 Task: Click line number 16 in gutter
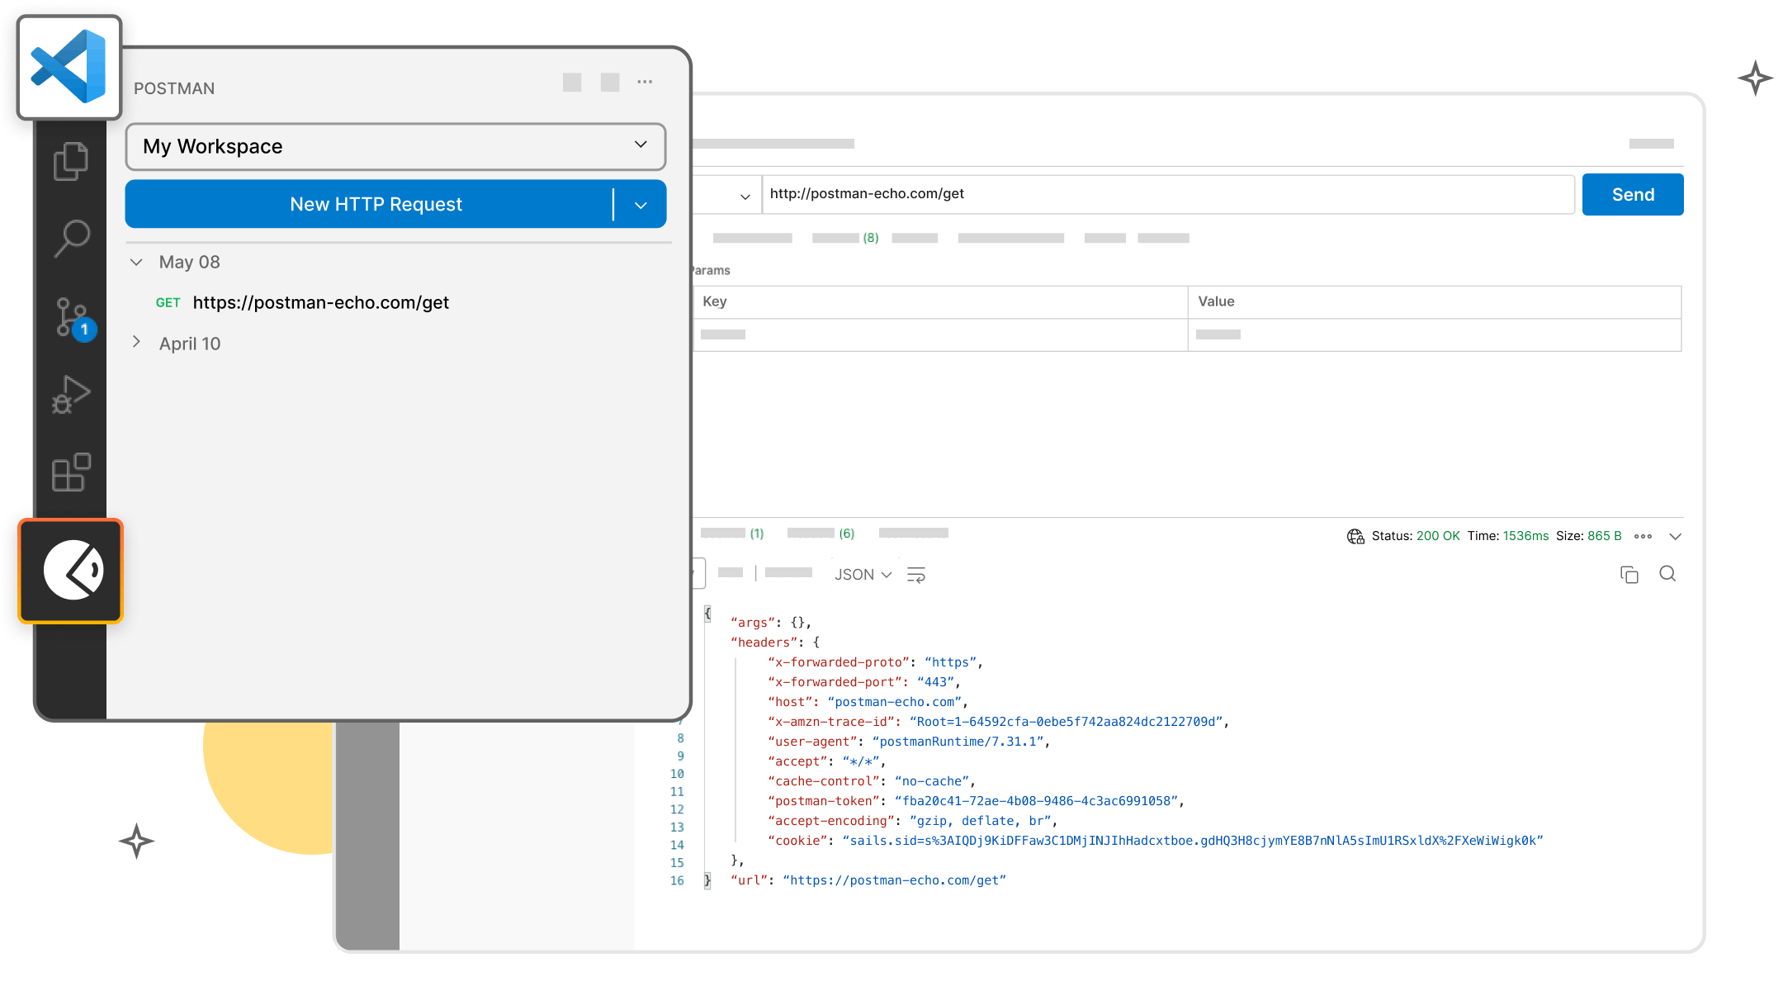[x=677, y=880]
